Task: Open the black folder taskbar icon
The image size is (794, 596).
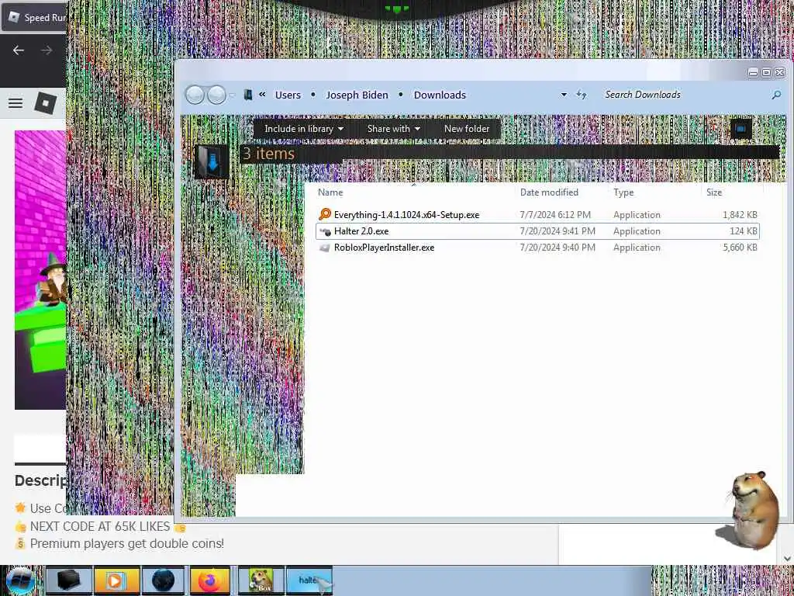Action: click(69, 580)
